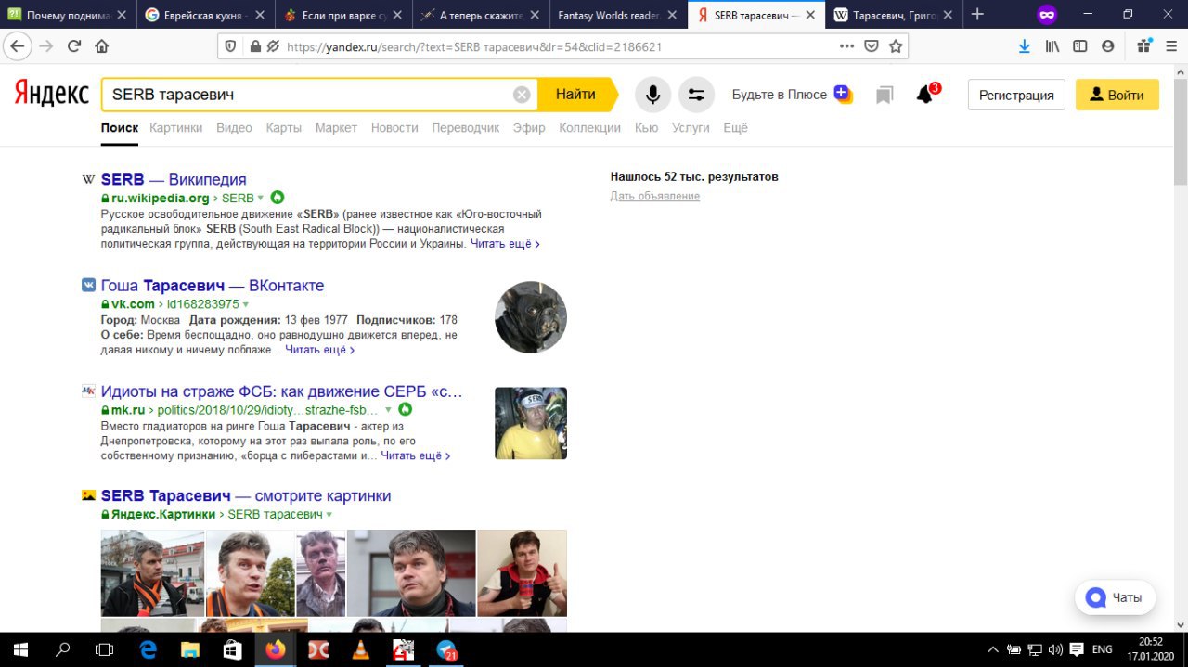Viewport: 1188px width, 667px height.
Task: Click the Регистрация button
Action: pyautogui.click(x=1016, y=95)
